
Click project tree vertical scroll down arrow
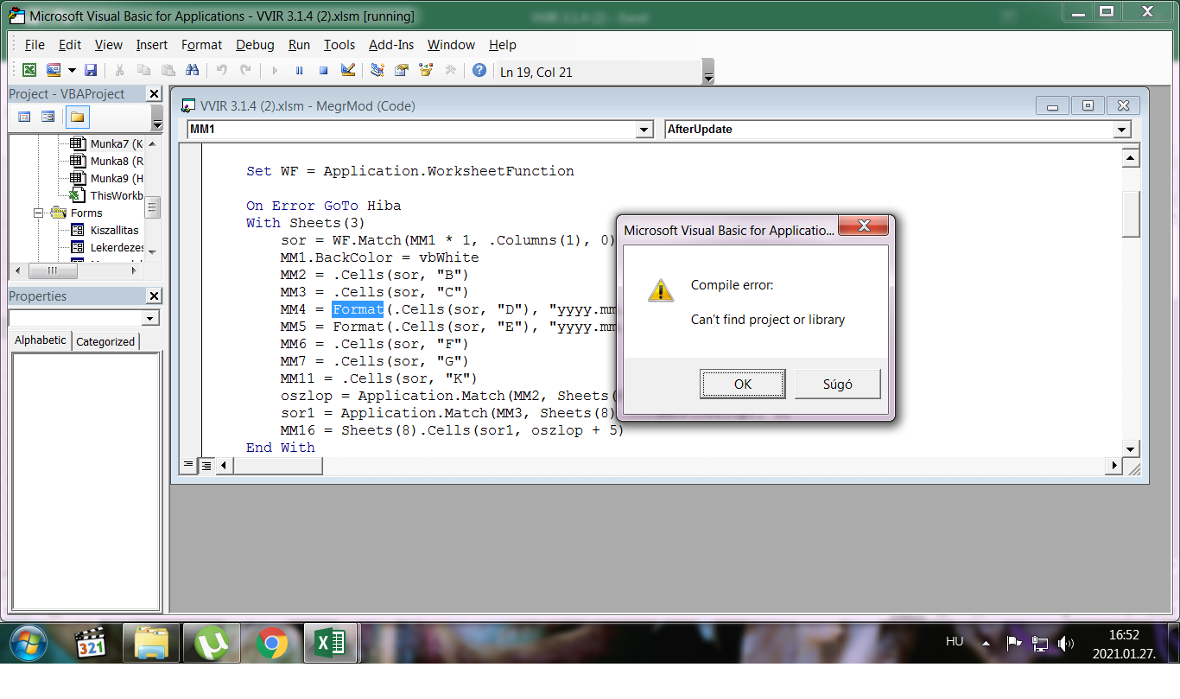tap(152, 252)
